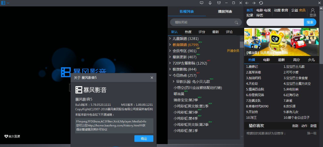
Task: Open dropdown arrow beside main logo
Action: click(8, 3)
